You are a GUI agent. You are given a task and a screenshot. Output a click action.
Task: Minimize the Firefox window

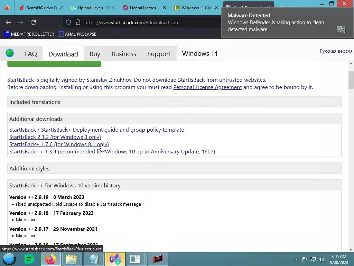pyautogui.click(x=322, y=4)
